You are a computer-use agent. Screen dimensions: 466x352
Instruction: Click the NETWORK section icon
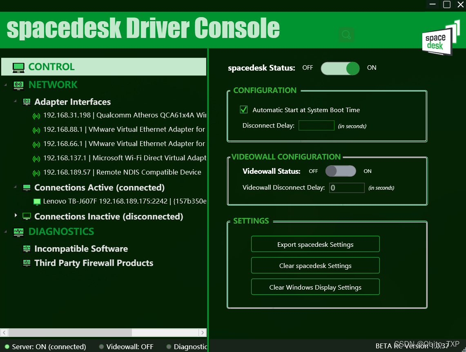[x=18, y=86]
